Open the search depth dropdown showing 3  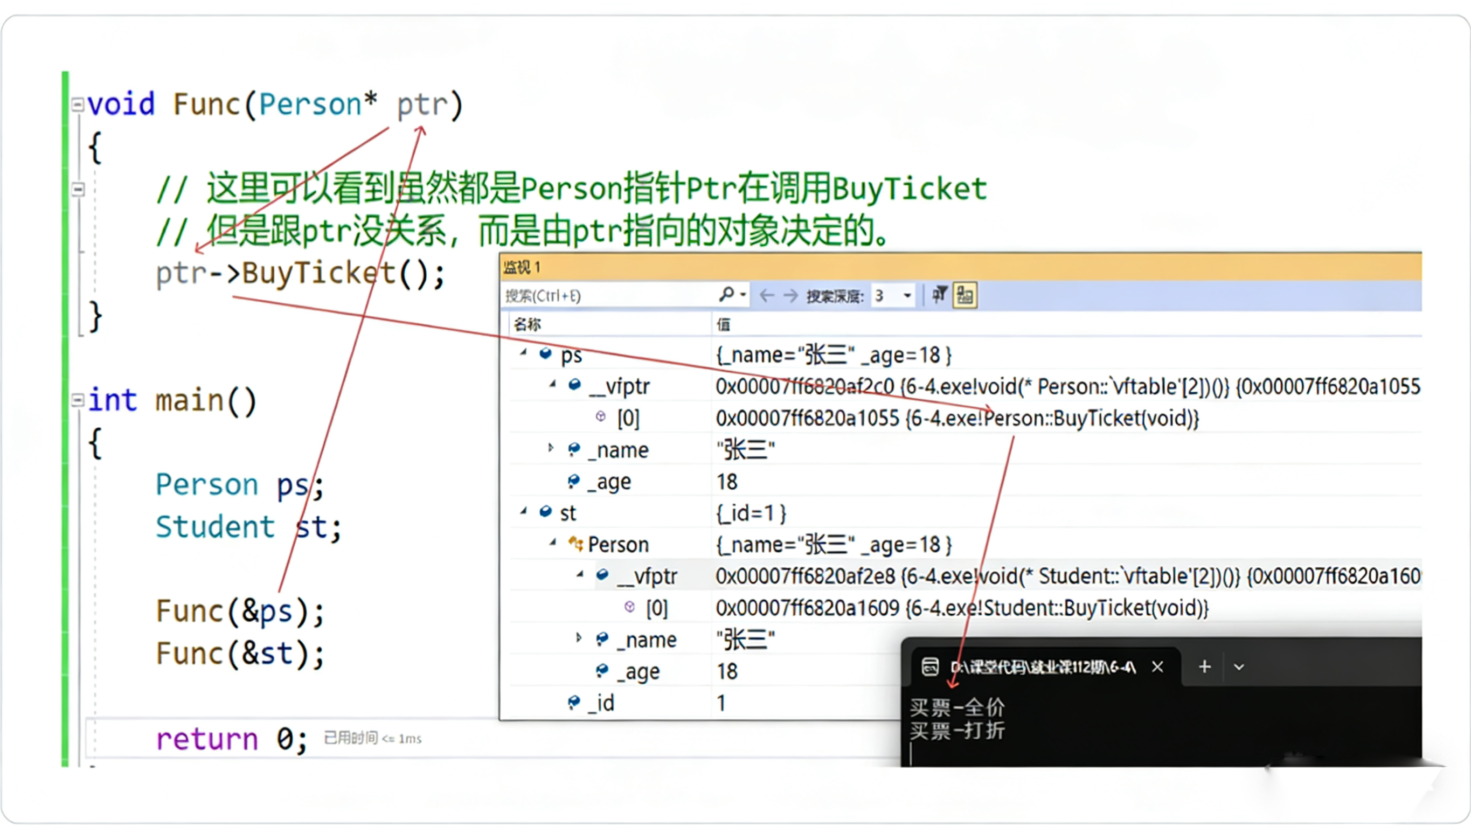pyautogui.click(x=907, y=295)
